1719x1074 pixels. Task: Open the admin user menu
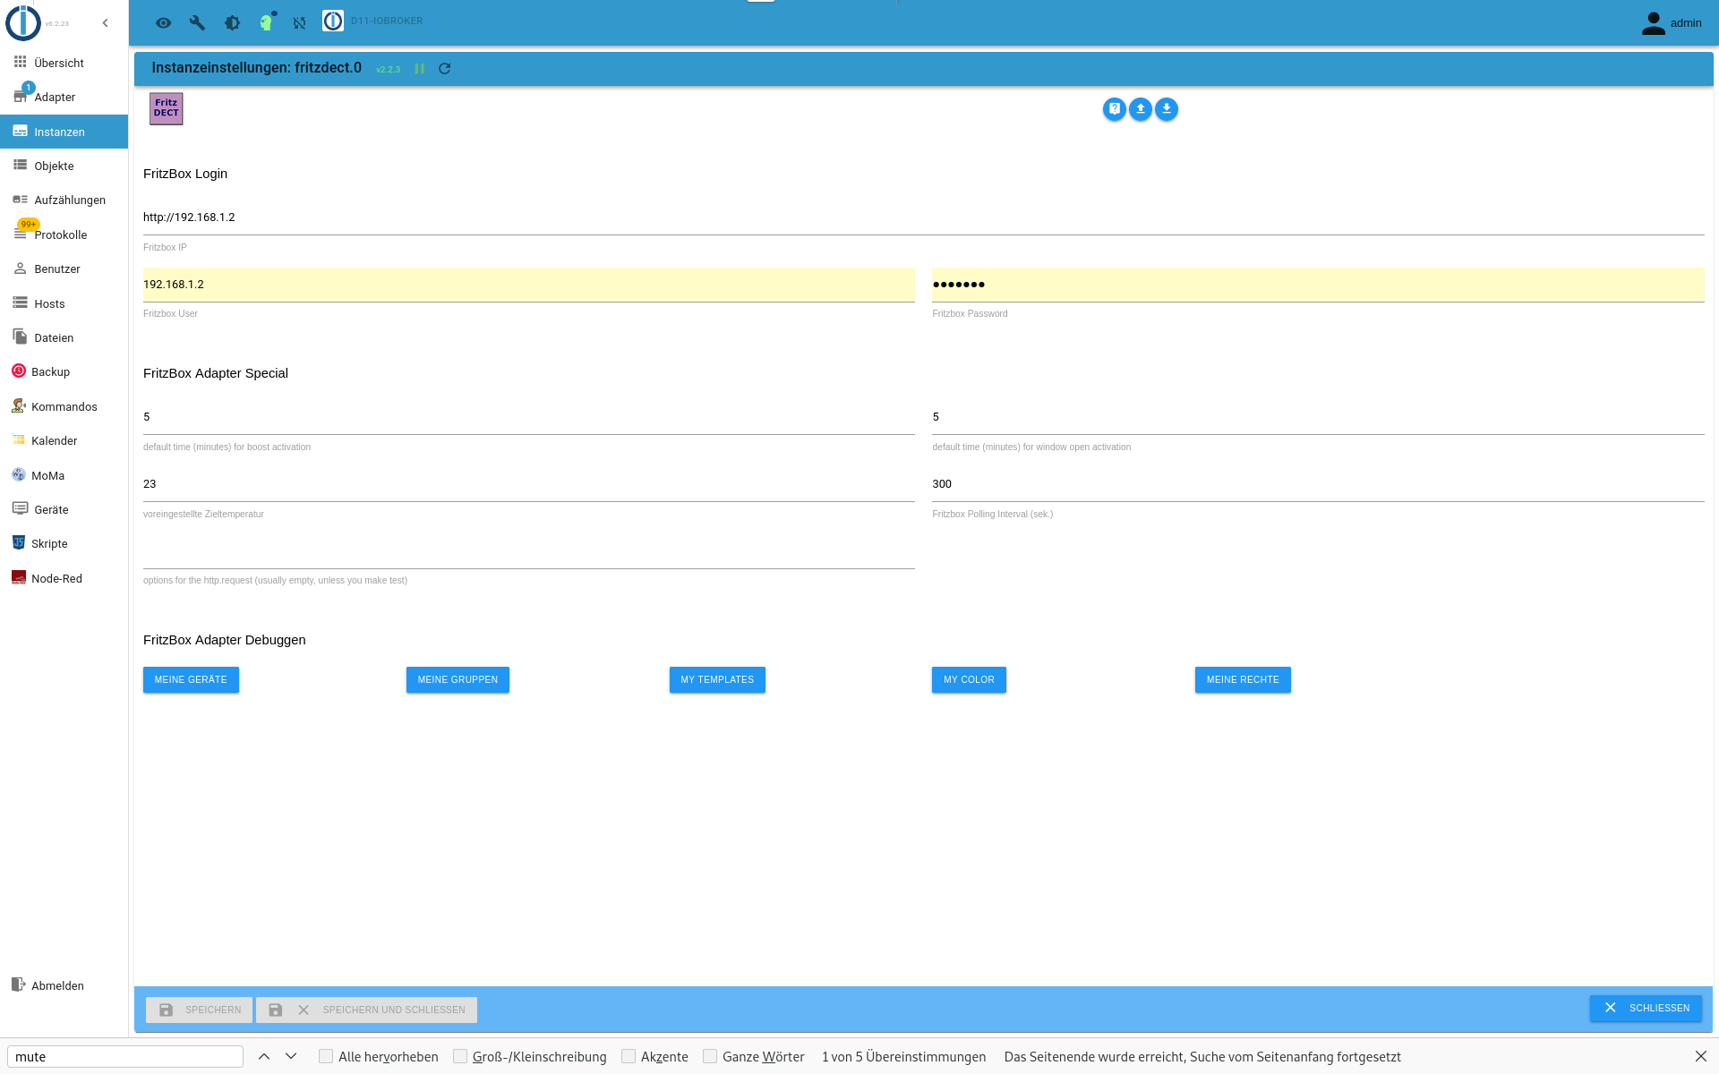coord(1672,23)
